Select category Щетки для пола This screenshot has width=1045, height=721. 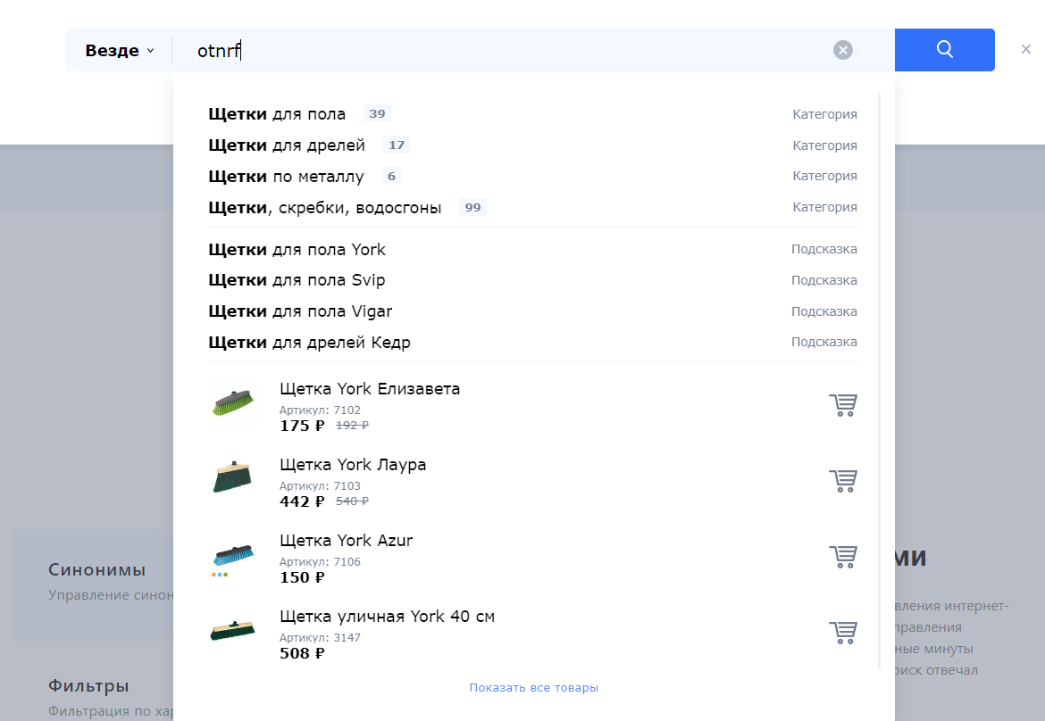click(277, 114)
